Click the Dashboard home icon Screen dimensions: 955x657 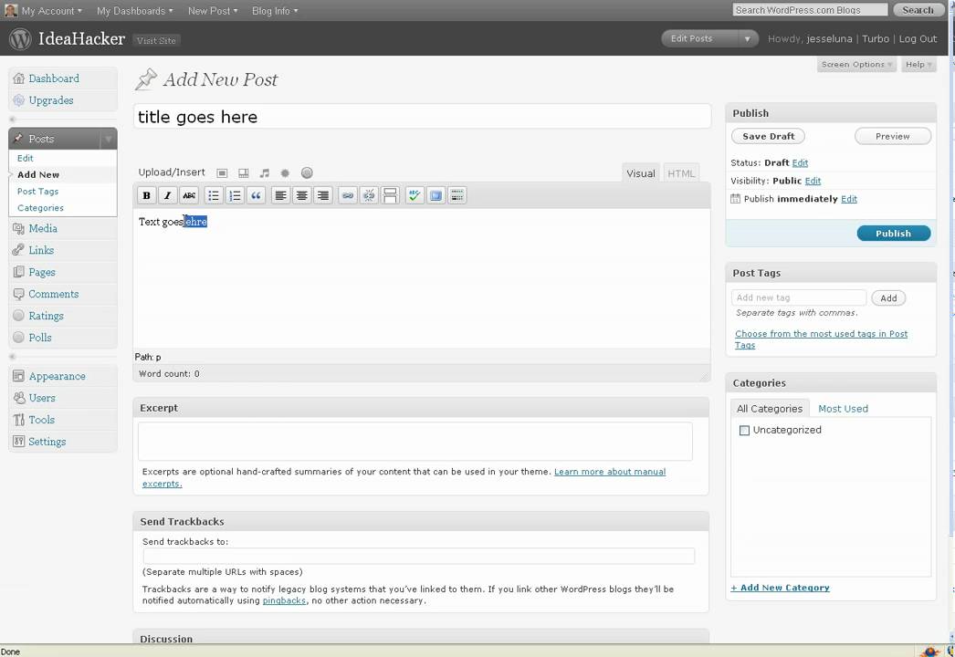[19, 78]
